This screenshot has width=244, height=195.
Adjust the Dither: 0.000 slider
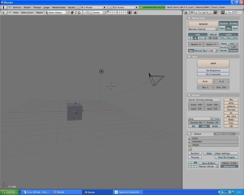[229, 163]
